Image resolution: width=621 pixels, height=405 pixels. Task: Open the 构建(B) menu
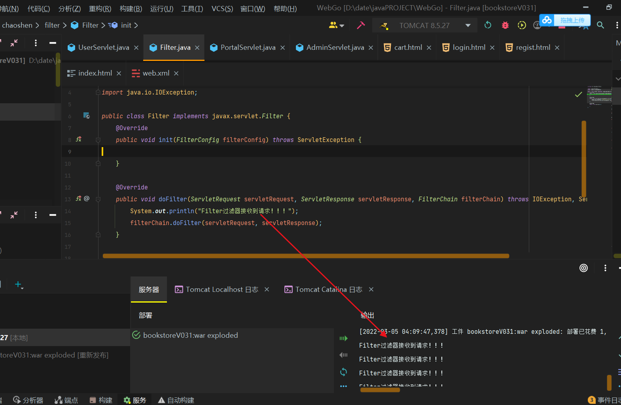click(x=131, y=9)
